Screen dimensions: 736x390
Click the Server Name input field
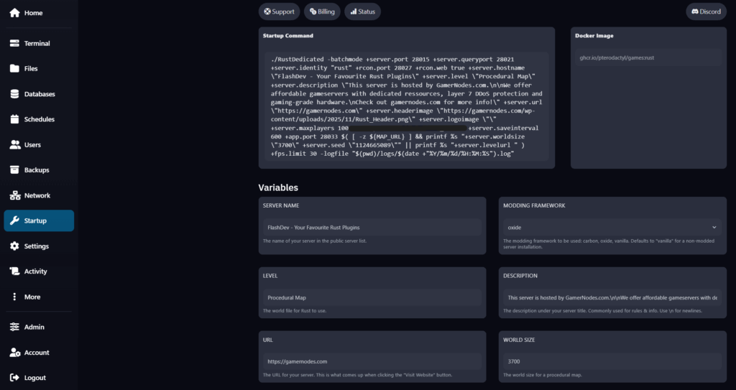(372, 227)
